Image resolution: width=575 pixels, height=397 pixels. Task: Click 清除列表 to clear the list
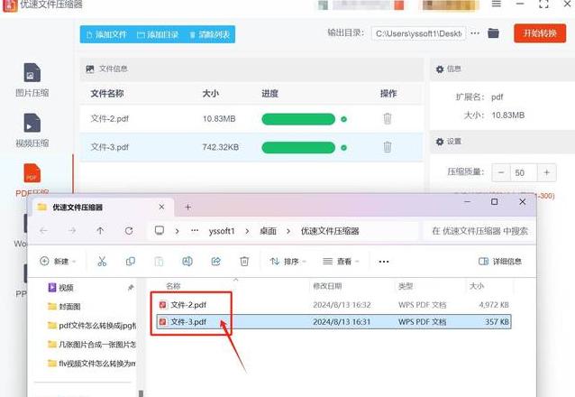pos(209,34)
